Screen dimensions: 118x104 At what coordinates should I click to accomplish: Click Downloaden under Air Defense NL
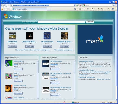coord(47,46)
